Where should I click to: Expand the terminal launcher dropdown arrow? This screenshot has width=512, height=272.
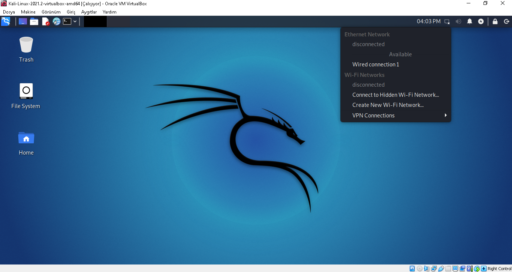[x=75, y=21]
